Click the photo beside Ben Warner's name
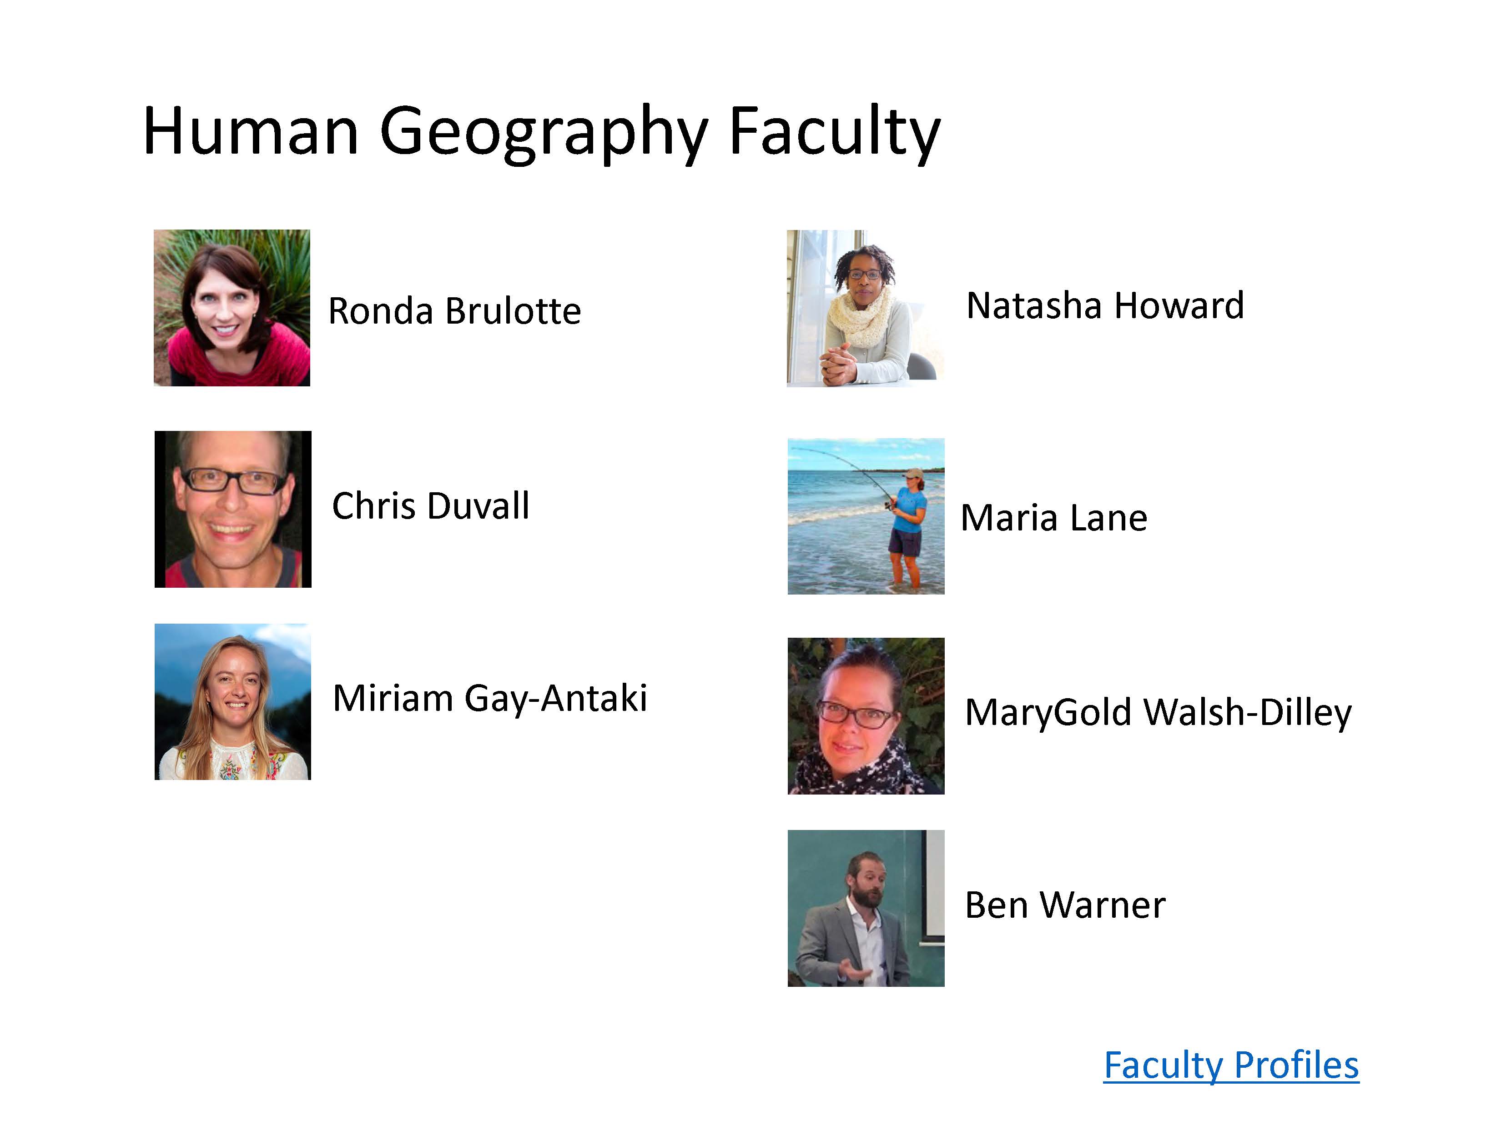Image resolution: width=1501 pixels, height=1125 pixels. click(866, 908)
